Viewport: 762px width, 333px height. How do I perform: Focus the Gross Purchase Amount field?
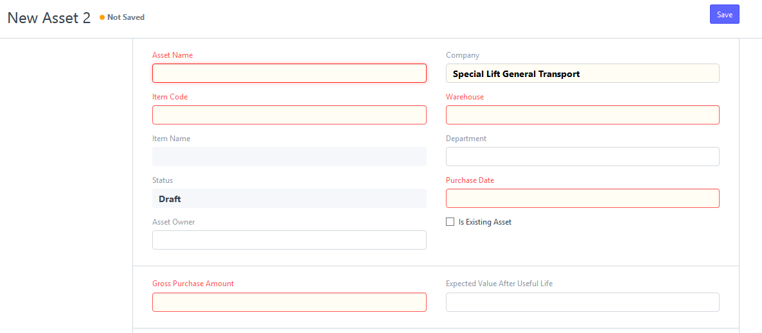click(290, 302)
